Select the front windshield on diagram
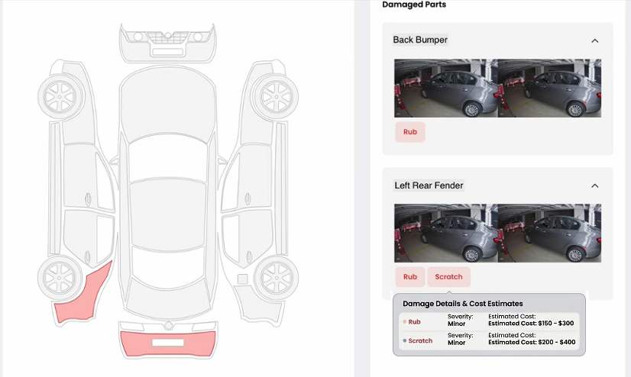631x377 pixels. coord(168,159)
